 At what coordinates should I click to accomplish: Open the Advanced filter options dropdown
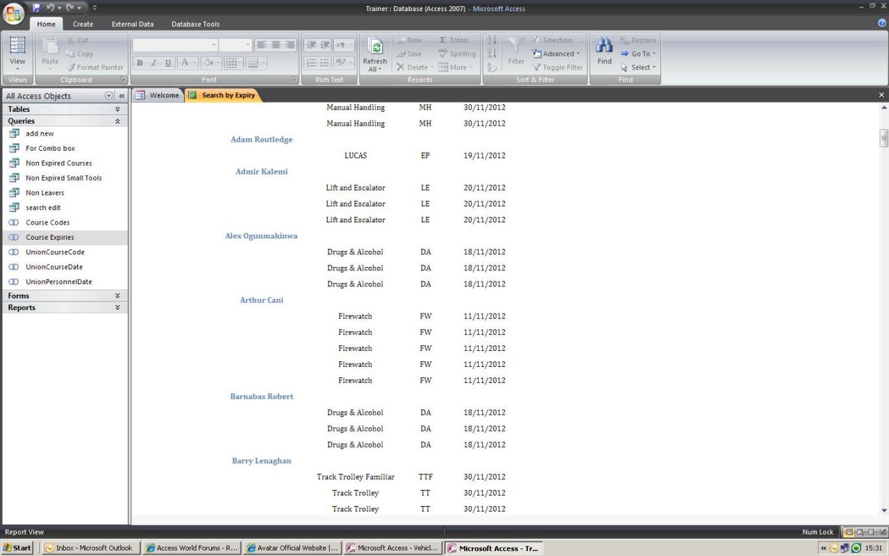click(x=556, y=54)
